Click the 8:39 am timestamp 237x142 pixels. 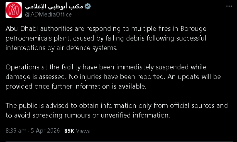[16, 131]
